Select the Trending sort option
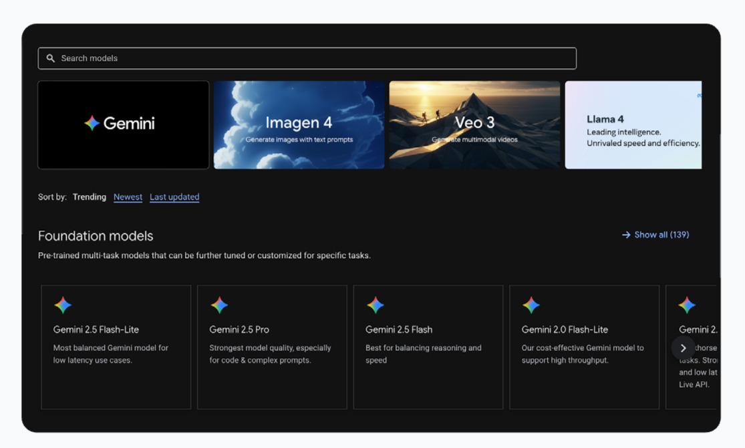The height and width of the screenshot is (448, 745). [x=89, y=197]
